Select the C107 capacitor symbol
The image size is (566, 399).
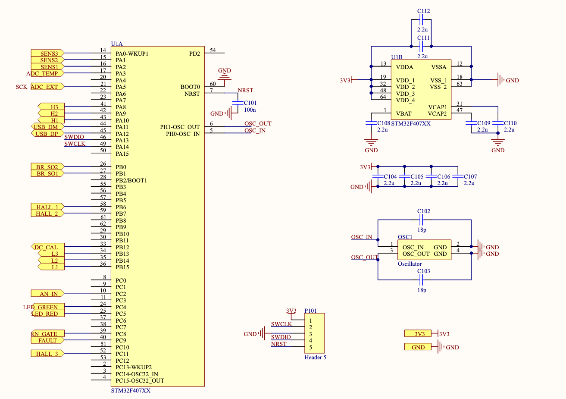click(x=458, y=176)
